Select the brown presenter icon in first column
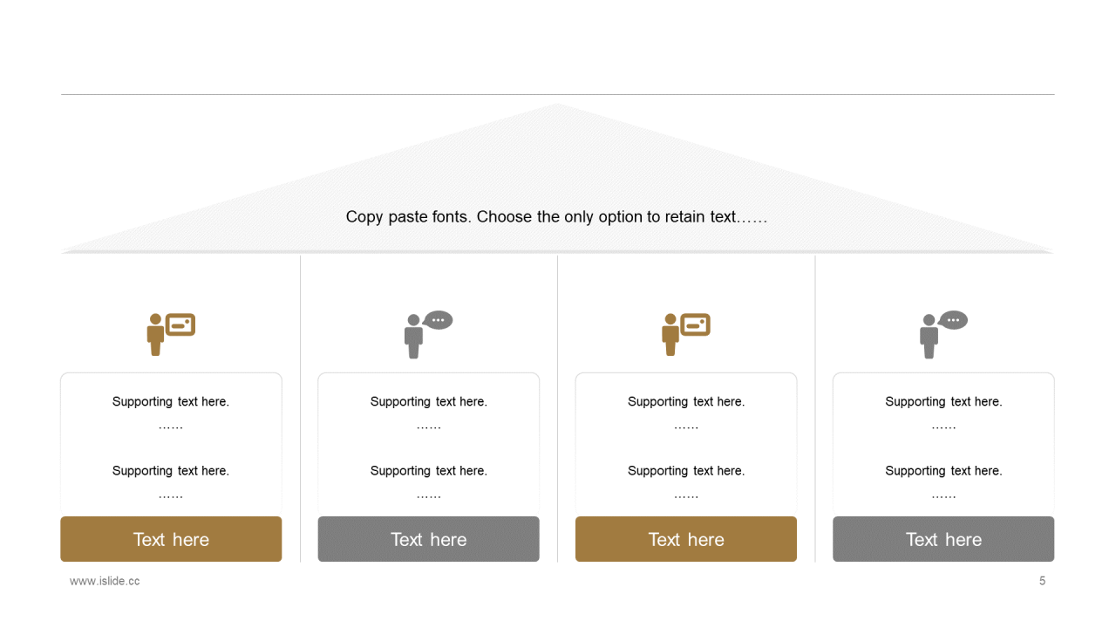 171,334
